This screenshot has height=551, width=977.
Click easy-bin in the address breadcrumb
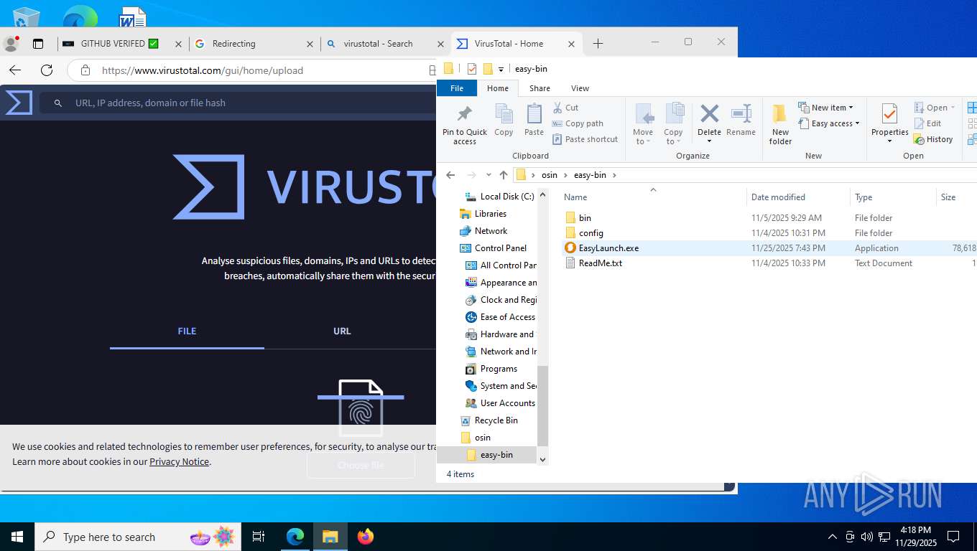(590, 175)
